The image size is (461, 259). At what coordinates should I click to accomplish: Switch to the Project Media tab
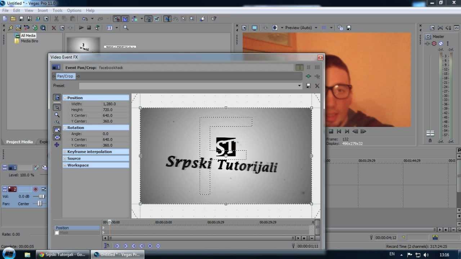pos(19,142)
